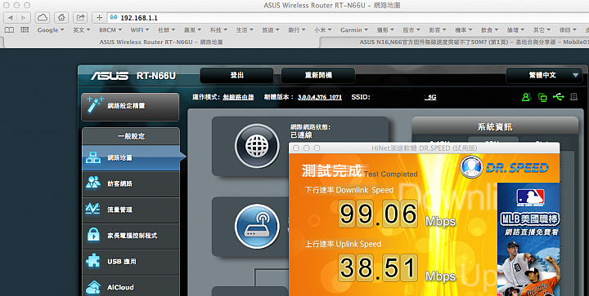The image size is (589, 296).
Task: Open the 機車 bookmarks folder
Action: (464, 30)
